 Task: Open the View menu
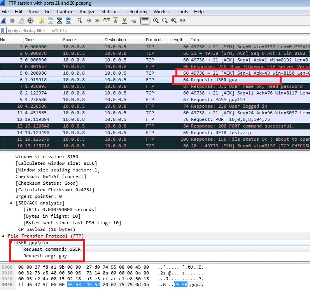tap(33, 12)
